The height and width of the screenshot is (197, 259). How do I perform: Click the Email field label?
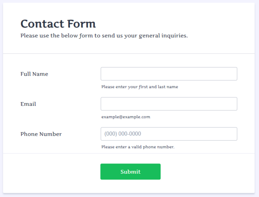(28, 104)
